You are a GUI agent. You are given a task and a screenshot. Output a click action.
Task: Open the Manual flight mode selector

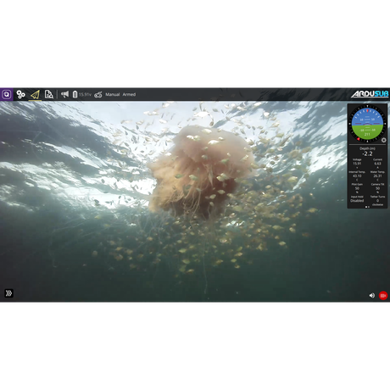(x=113, y=94)
